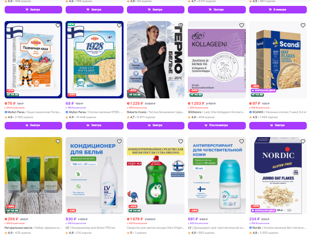Open the Scandi Oat Flakes product image
The image size is (311, 235).
tap(278, 60)
